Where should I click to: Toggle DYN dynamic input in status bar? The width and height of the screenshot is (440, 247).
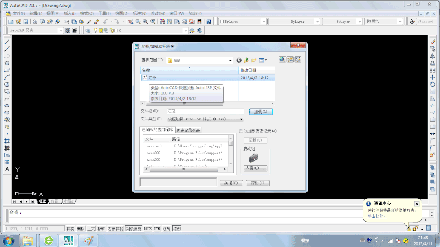pos(157,229)
